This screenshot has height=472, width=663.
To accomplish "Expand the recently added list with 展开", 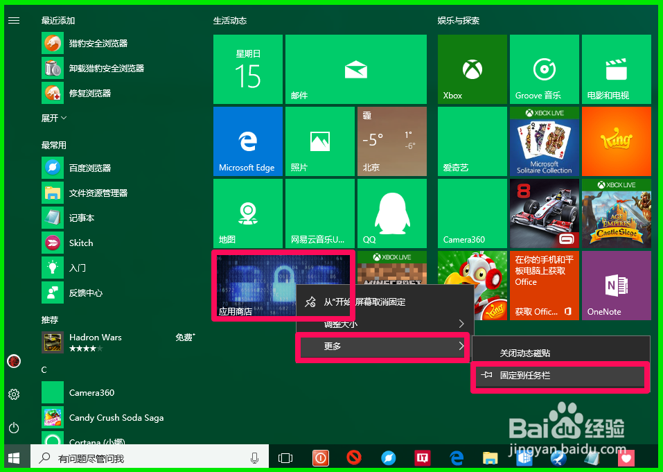I will click(54, 118).
